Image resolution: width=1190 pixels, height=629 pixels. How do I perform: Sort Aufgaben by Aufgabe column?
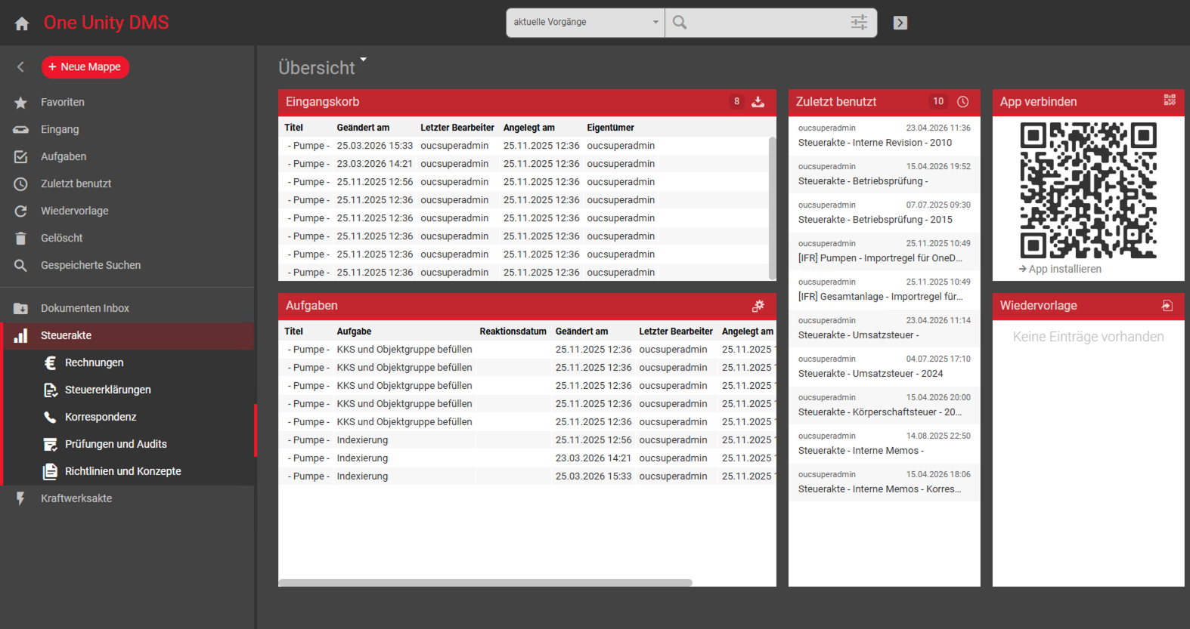tap(355, 332)
